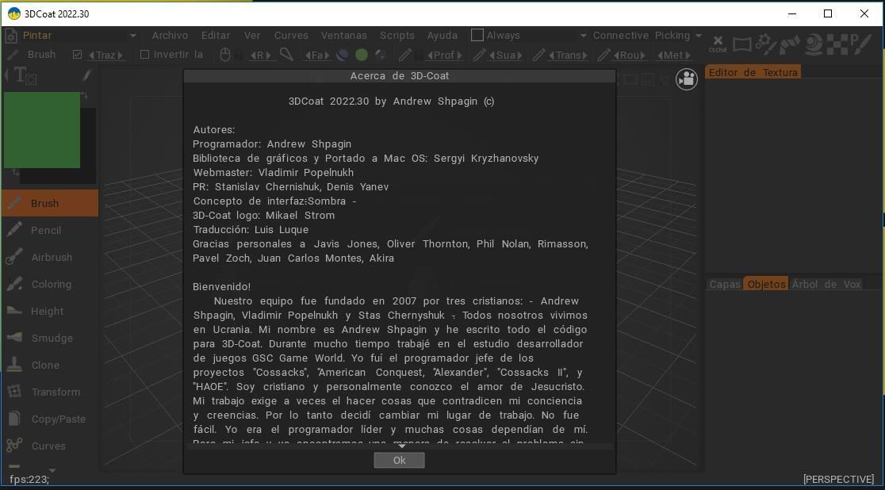Select the Height tool
Screen dimensions: 885x490
50,311
